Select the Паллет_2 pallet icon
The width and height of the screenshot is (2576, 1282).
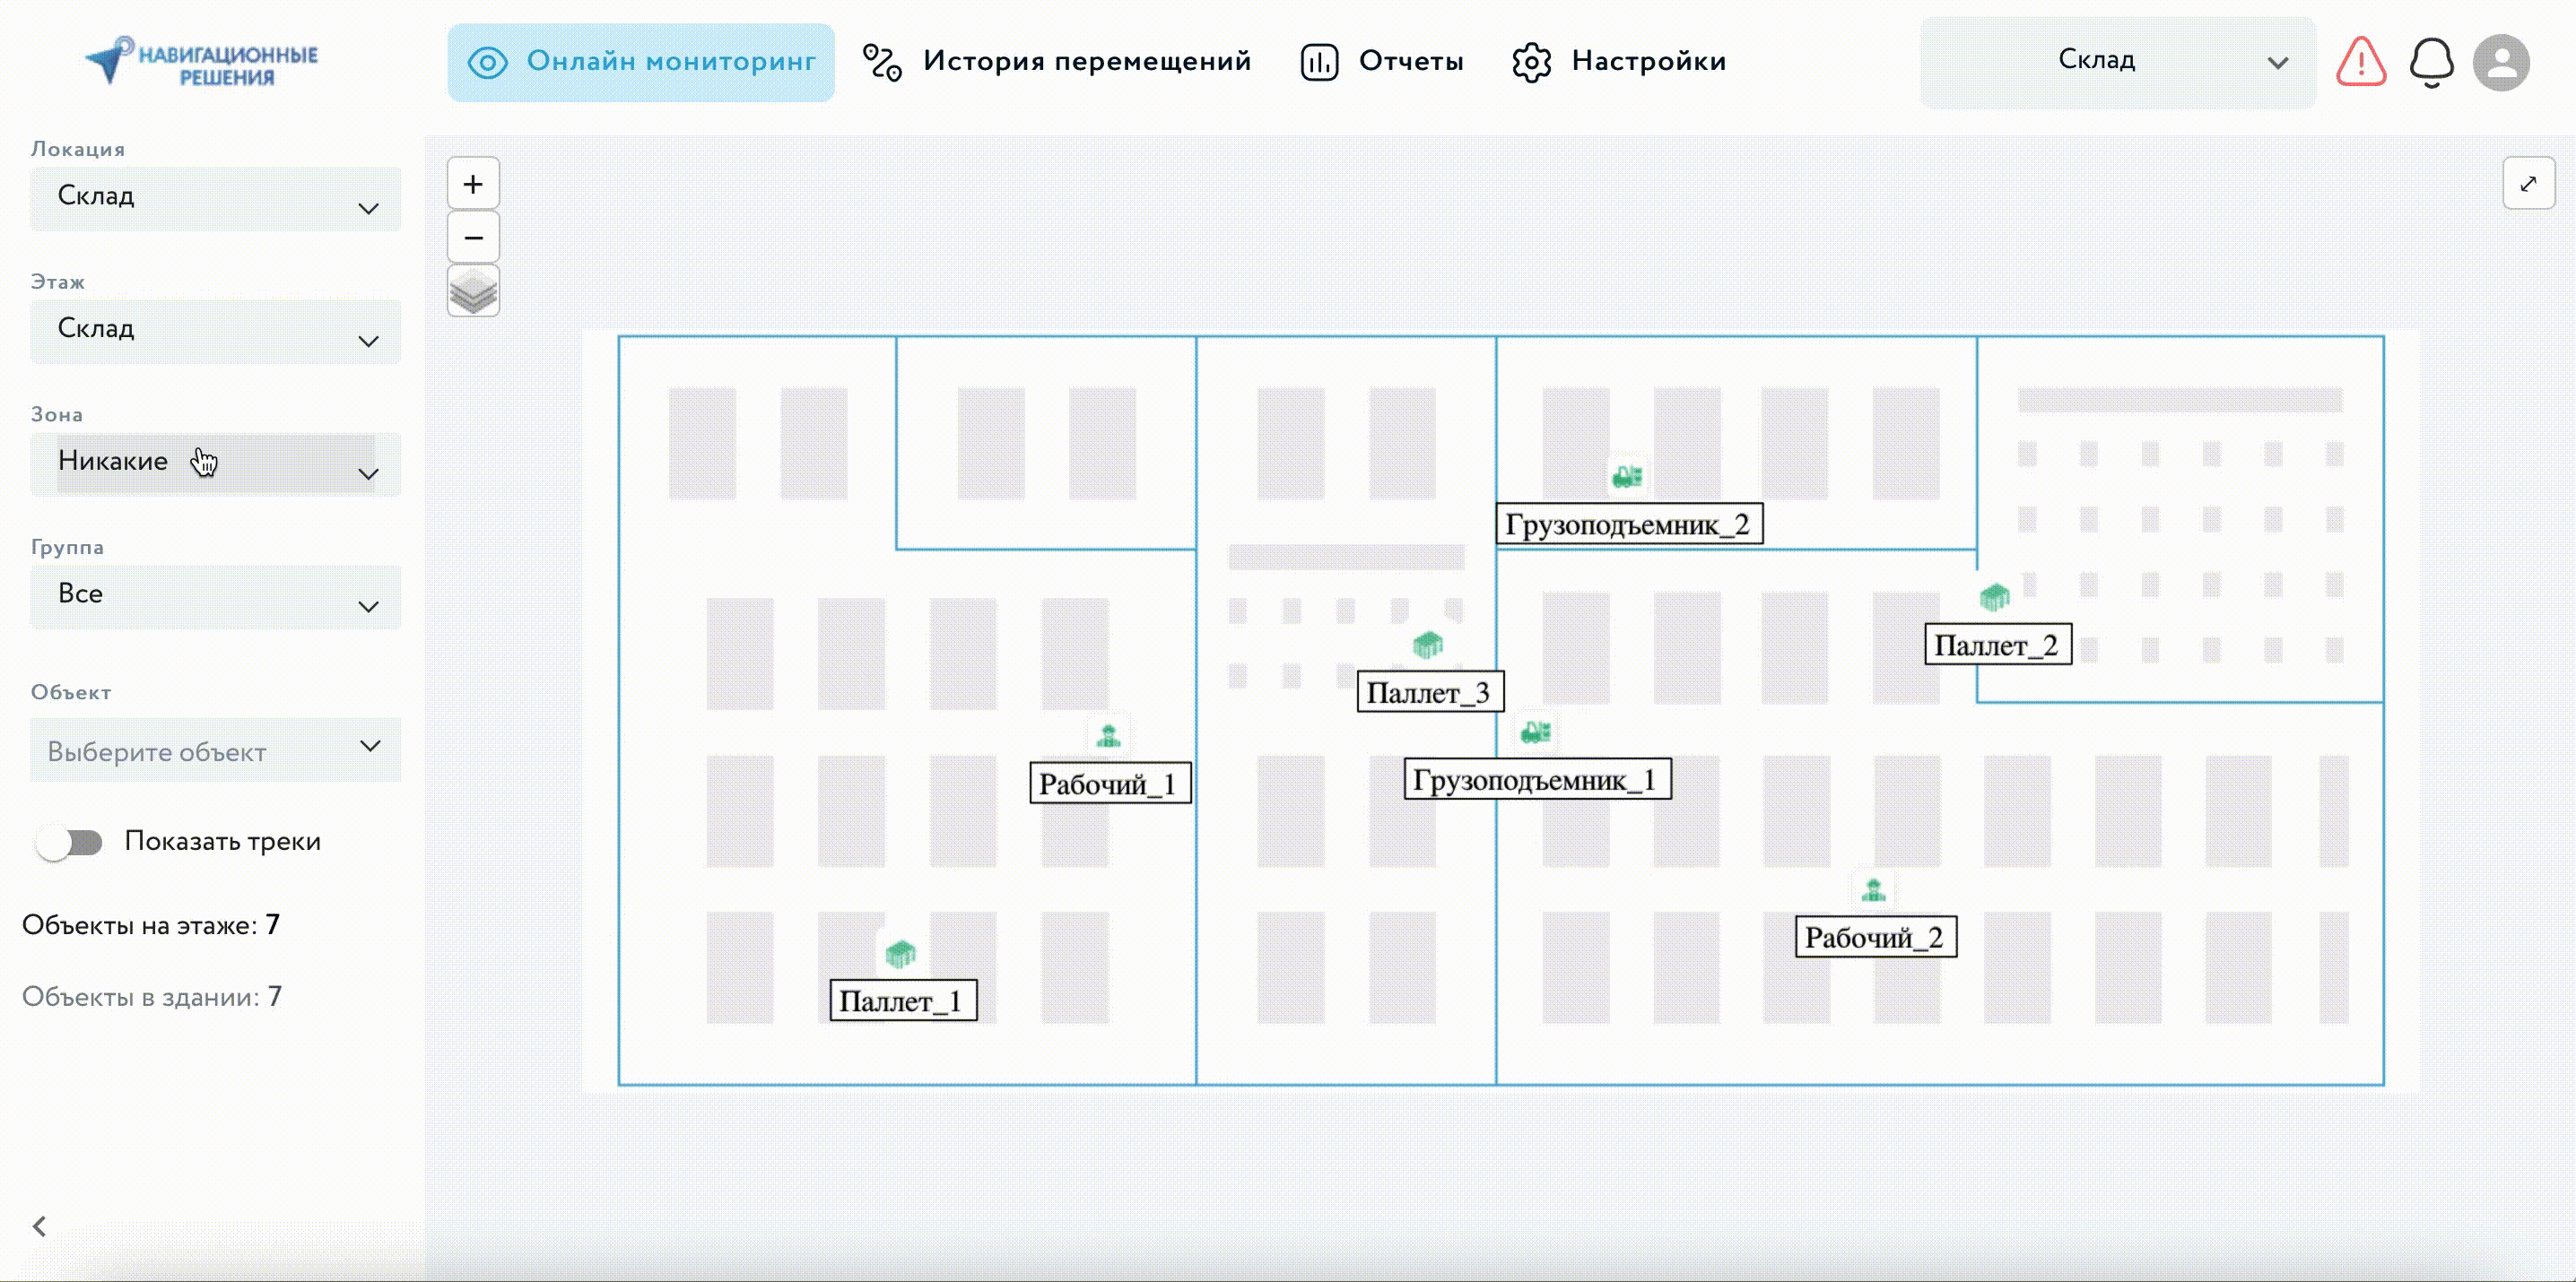[x=1994, y=596]
